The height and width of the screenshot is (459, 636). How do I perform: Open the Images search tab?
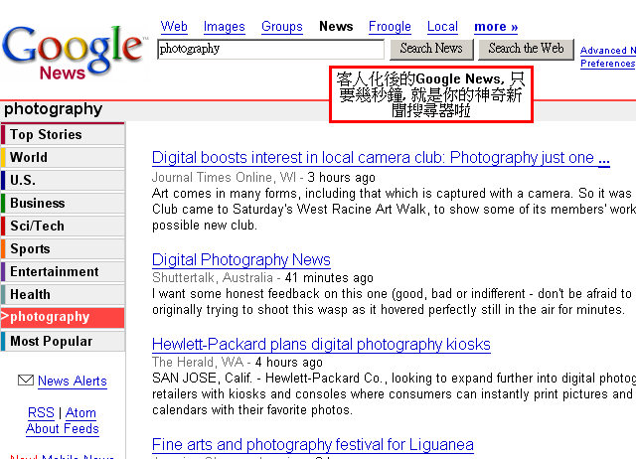(225, 27)
